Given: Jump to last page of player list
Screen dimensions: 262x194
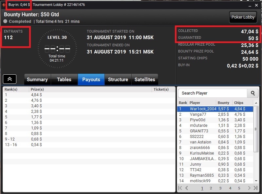Looking at the screenshot, I should point(255,188).
